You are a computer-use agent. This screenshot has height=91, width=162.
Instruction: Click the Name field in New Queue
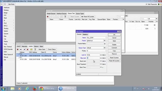[x=96, y=38]
